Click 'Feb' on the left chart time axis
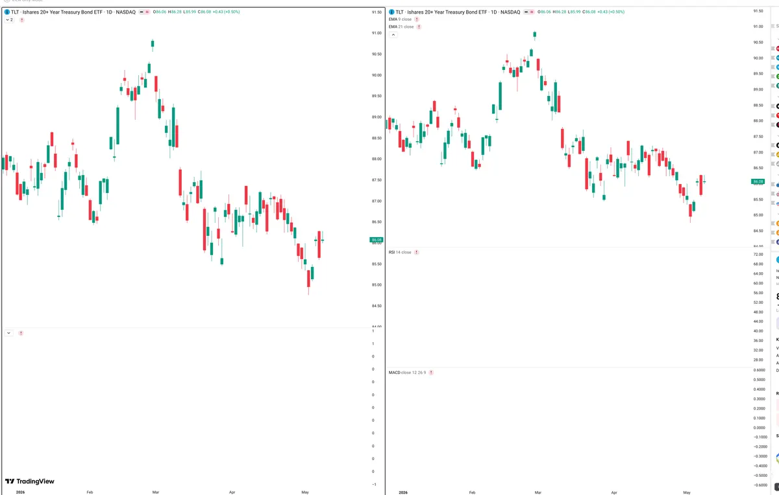779x495 pixels. click(x=90, y=492)
